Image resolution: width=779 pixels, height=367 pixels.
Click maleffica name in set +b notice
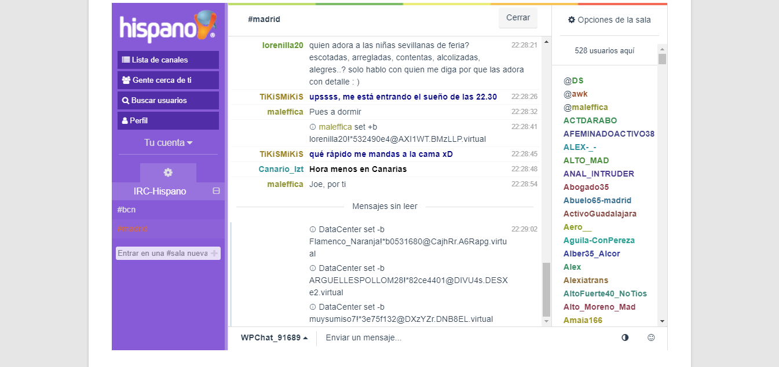(335, 127)
